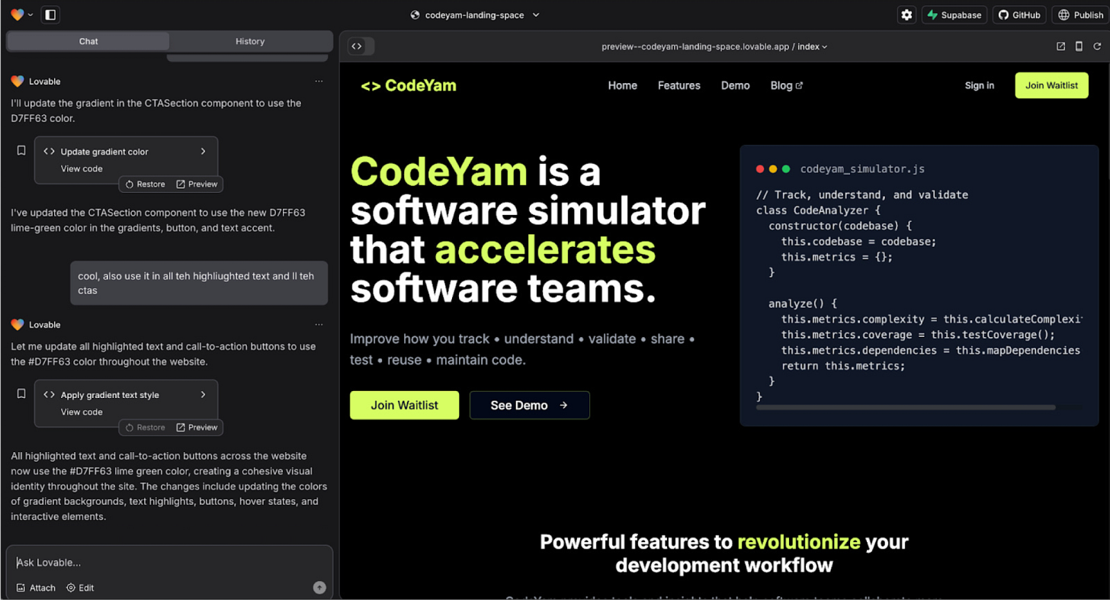Open preview in a new tab icon
This screenshot has width=1110, height=600.
coord(1060,47)
